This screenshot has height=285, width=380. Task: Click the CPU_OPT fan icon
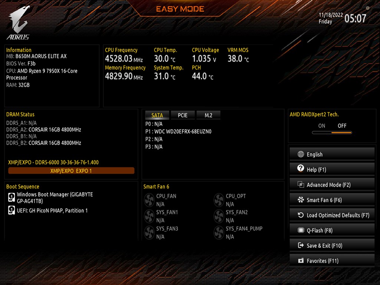click(x=219, y=200)
